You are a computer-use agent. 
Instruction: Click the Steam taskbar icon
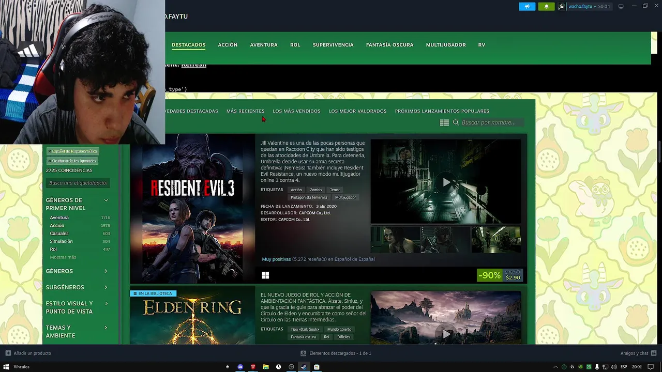[x=304, y=367]
